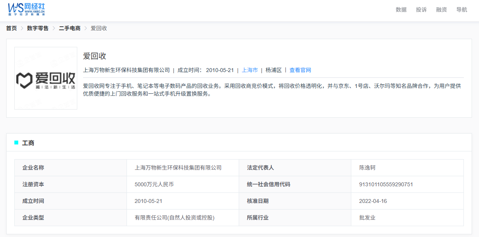Click the cyan square icon beside 工商
Viewport: 479px width, 237px height.
tap(16, 143)
